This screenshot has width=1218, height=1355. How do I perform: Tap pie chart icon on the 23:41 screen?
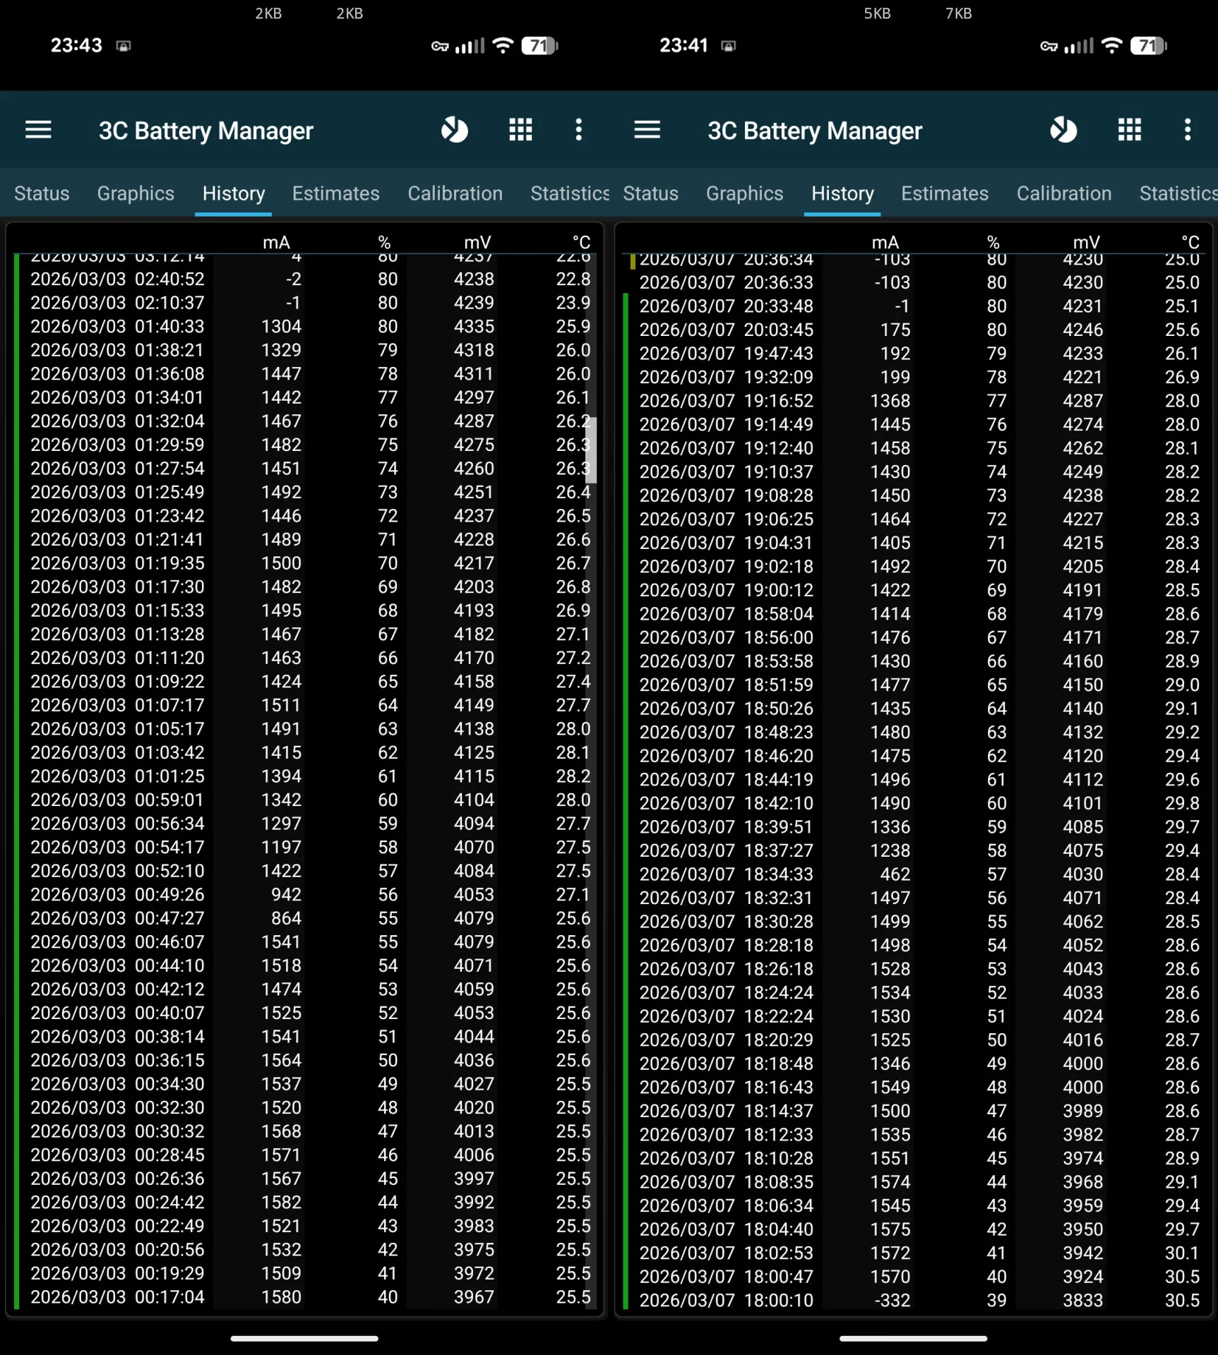point(1063,130)
